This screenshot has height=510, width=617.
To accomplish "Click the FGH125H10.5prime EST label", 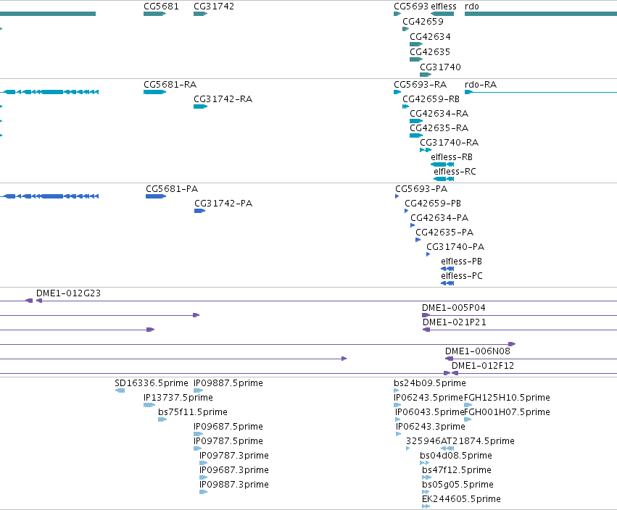I will point(508,398).
